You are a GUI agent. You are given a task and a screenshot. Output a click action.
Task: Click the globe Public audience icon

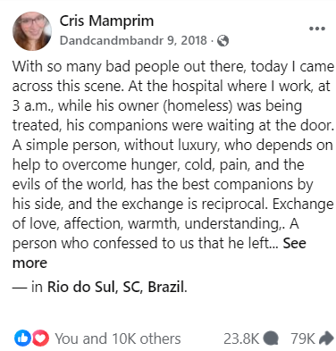coord(223,41)
